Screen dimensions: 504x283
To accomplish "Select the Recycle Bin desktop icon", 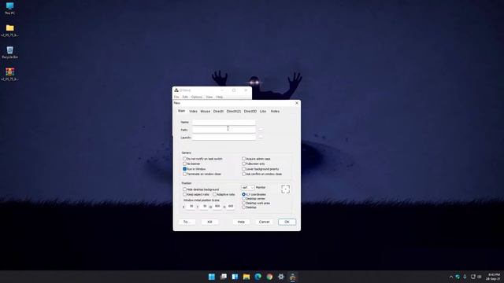I will (x=10, y=53).
